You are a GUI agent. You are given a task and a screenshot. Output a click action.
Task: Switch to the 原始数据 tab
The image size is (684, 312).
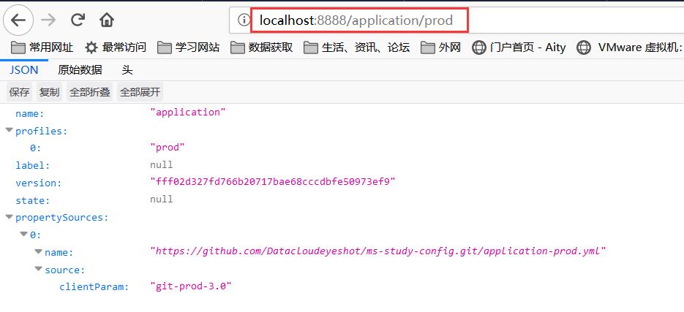coord(80,69)
